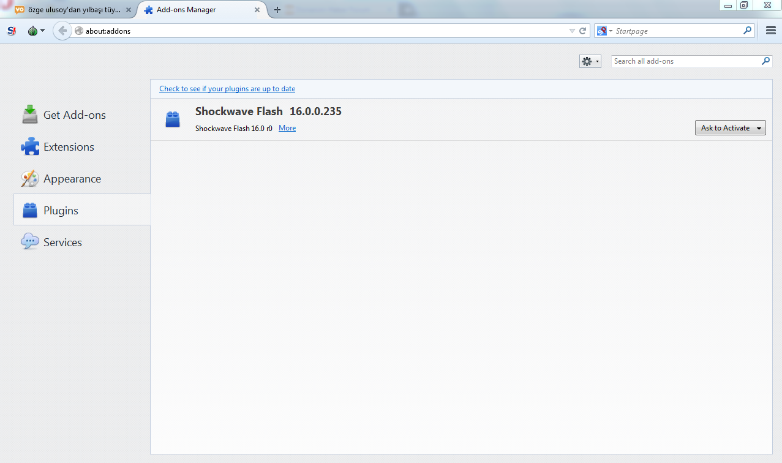Go back with the back arrow
Screen dimensions: 782x463
point(62,31)
